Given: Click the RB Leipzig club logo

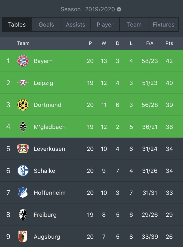Looking at the screenshot, I should click(x=23, y=83).
